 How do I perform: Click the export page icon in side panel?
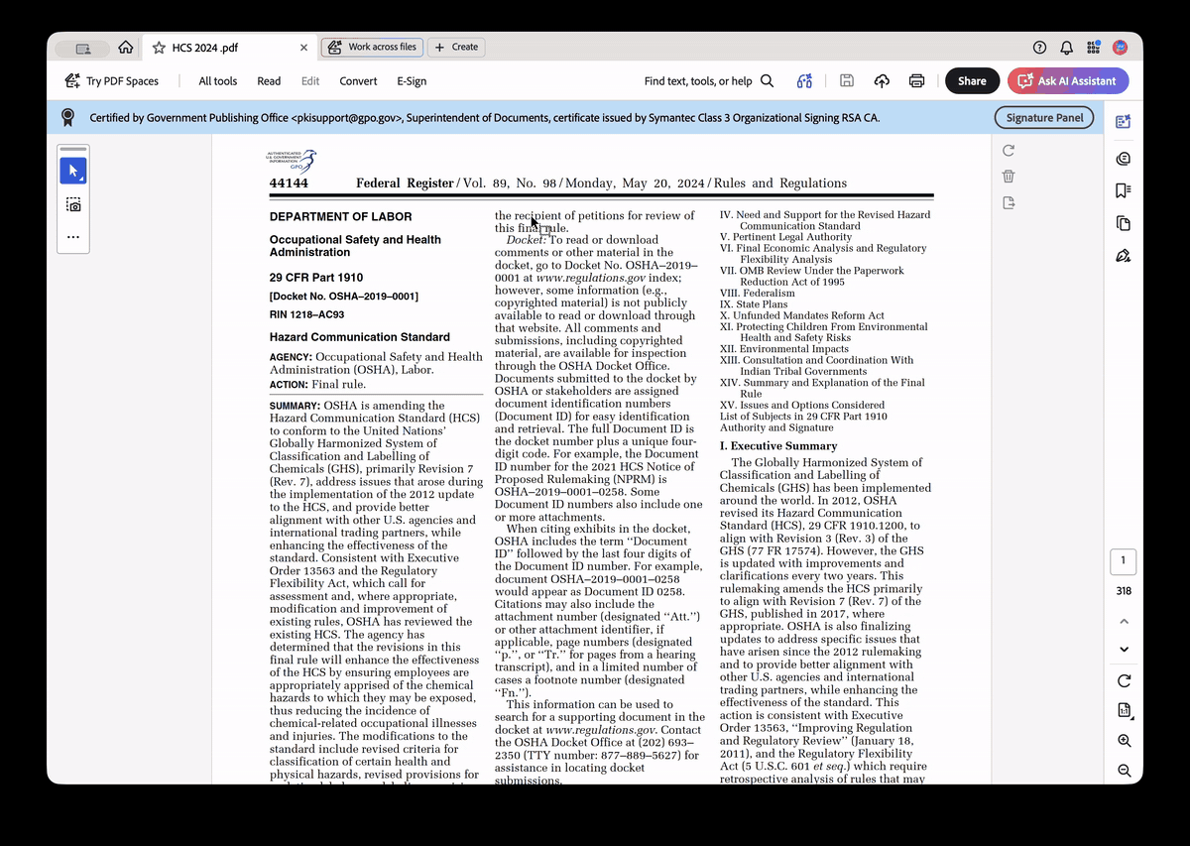coord(1009,203)
